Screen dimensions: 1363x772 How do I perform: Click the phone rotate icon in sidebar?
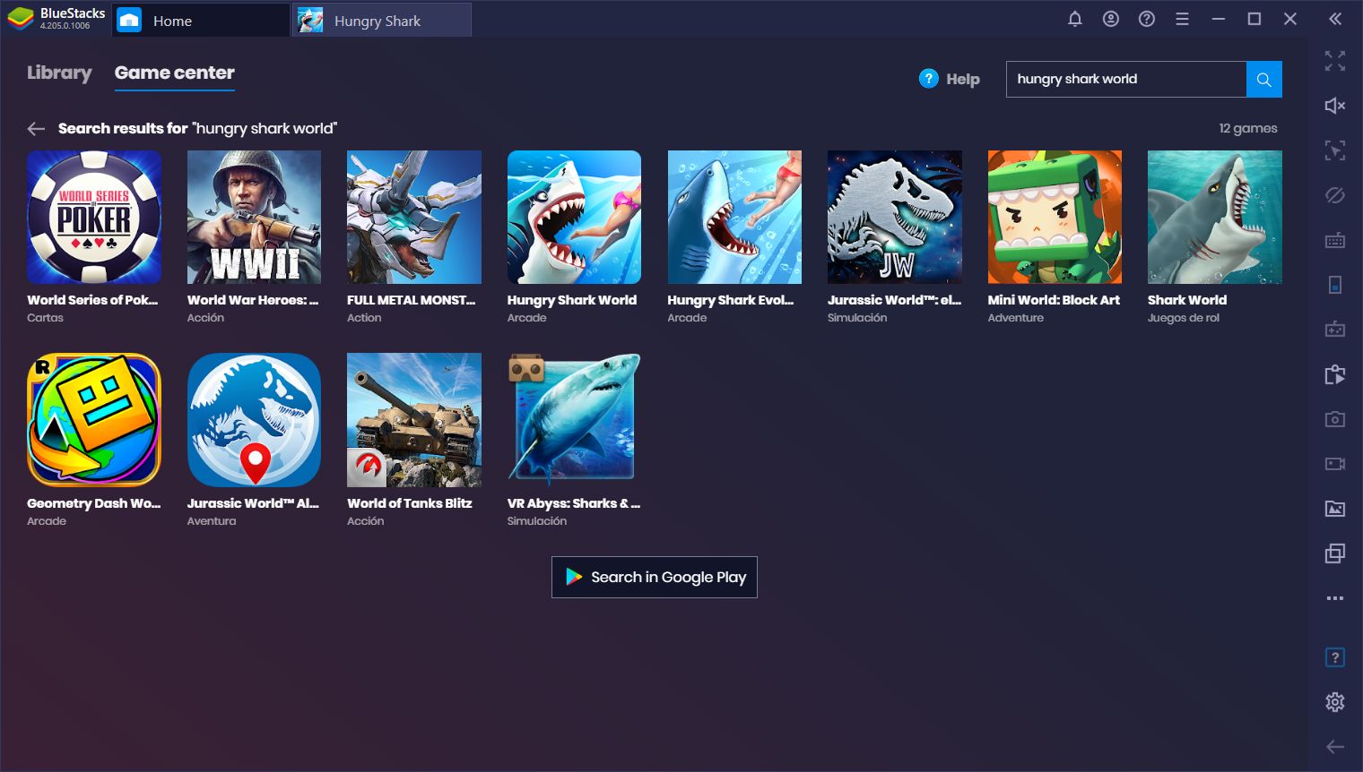tap(1335, 285)
